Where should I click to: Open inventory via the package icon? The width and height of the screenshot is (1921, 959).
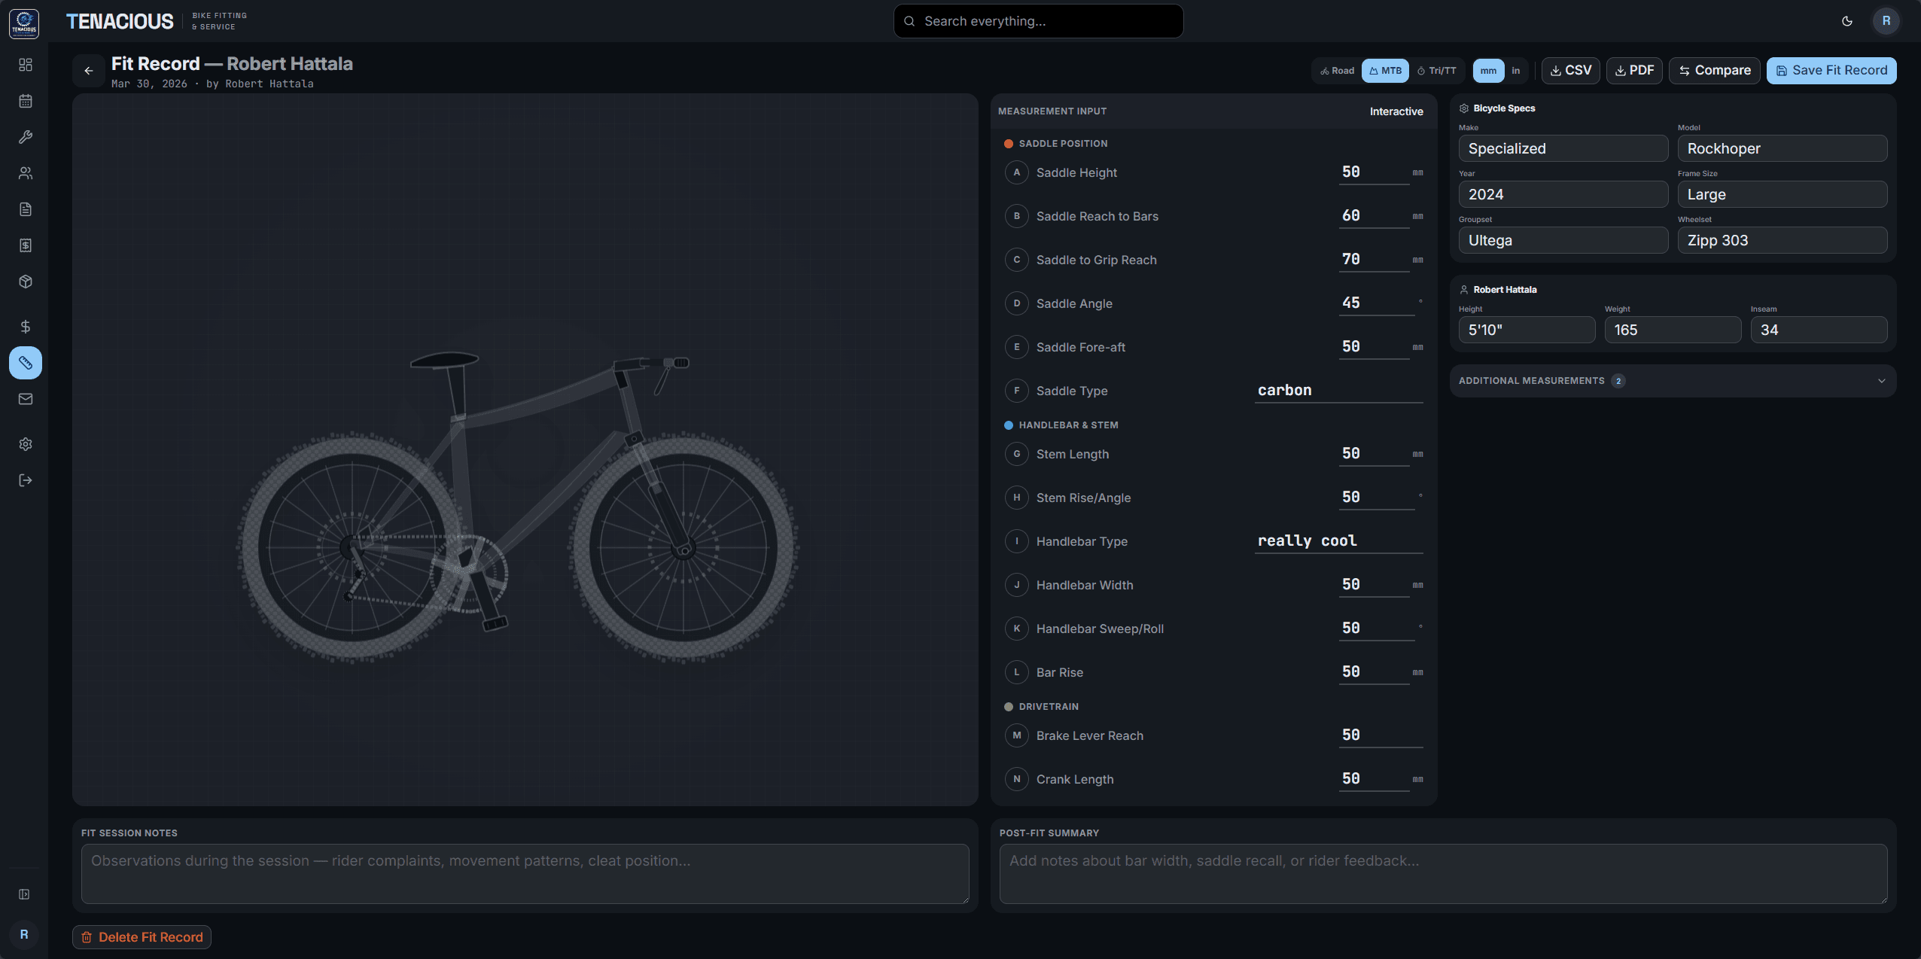tap(26, 282)
